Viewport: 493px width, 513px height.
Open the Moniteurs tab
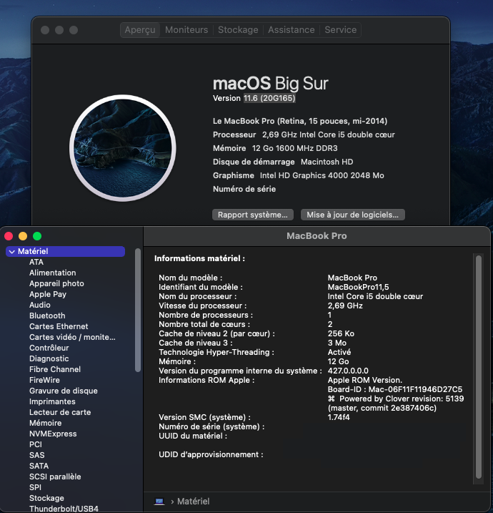click(186, 30)
